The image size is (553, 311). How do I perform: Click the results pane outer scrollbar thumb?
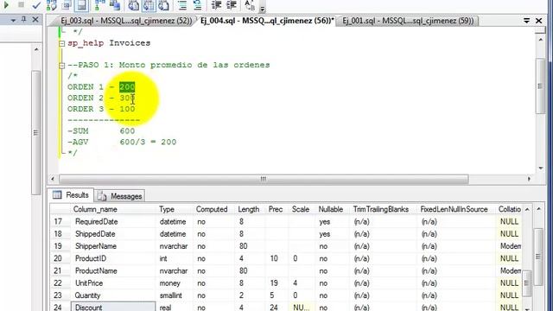point(538,257)
